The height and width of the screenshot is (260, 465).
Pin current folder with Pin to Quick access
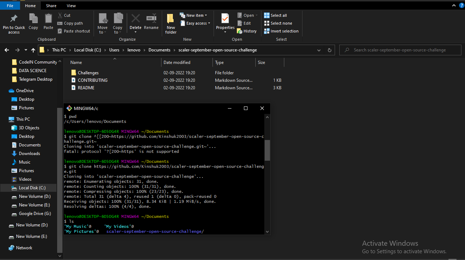(x=14, y=23)
